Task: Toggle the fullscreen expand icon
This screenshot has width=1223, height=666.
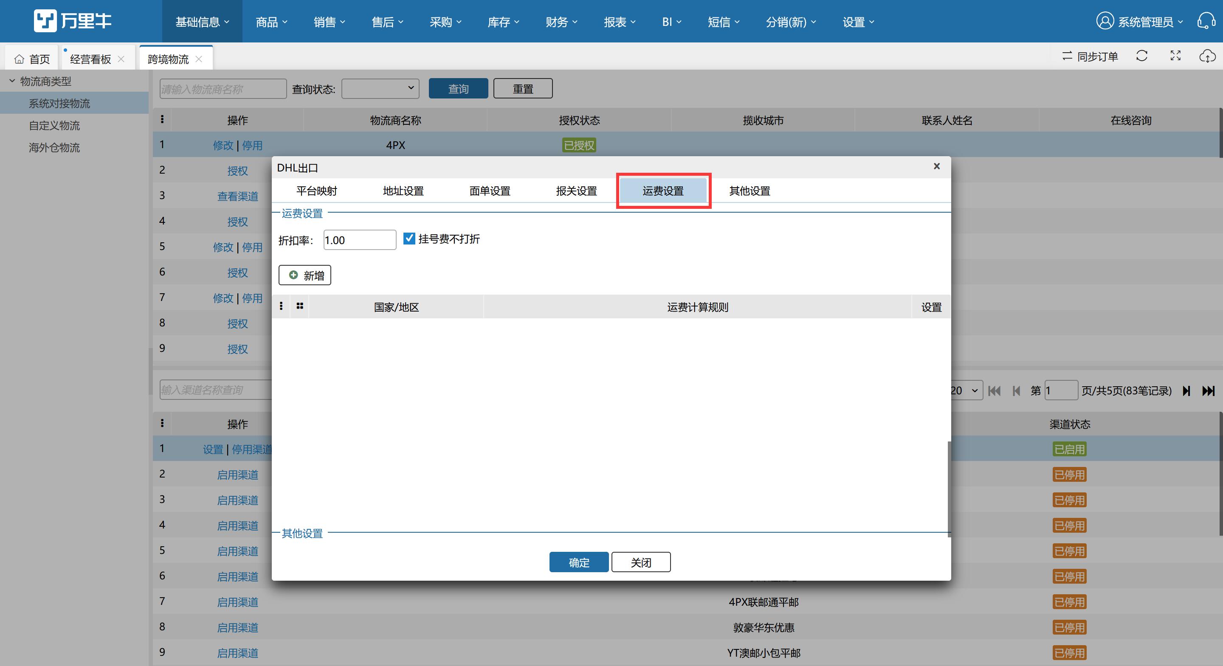Action: tap(1175, 56)
